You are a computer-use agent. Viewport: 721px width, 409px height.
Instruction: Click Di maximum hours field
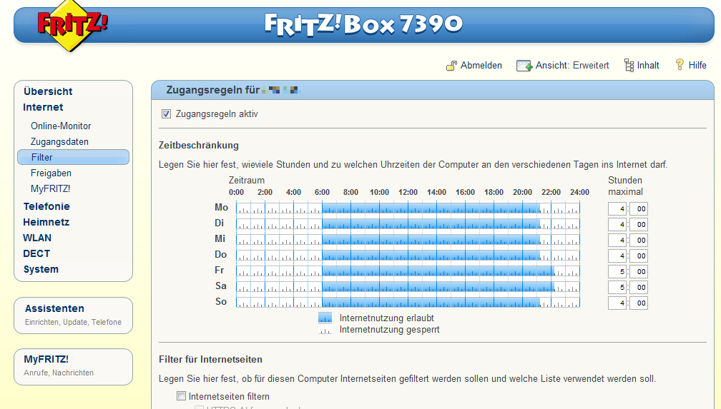pyautogui.click(x=617, y=224)
